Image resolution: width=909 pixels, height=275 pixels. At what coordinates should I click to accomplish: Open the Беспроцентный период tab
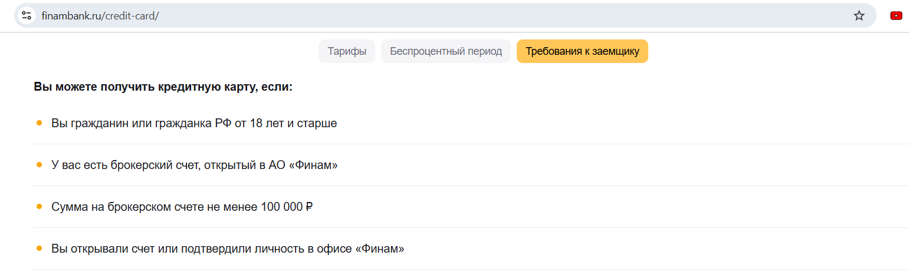coord(446,51)
